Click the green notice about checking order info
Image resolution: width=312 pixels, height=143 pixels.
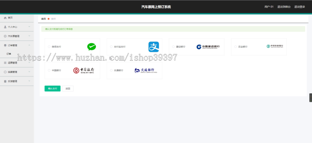(x=173, y=29)
